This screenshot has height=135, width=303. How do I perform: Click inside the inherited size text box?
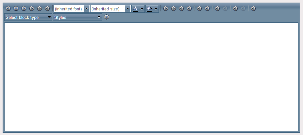(x=108, y=9)
